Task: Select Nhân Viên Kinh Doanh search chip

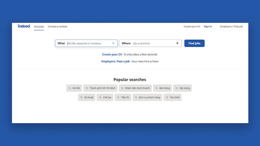Action: (x=135, y=88)
